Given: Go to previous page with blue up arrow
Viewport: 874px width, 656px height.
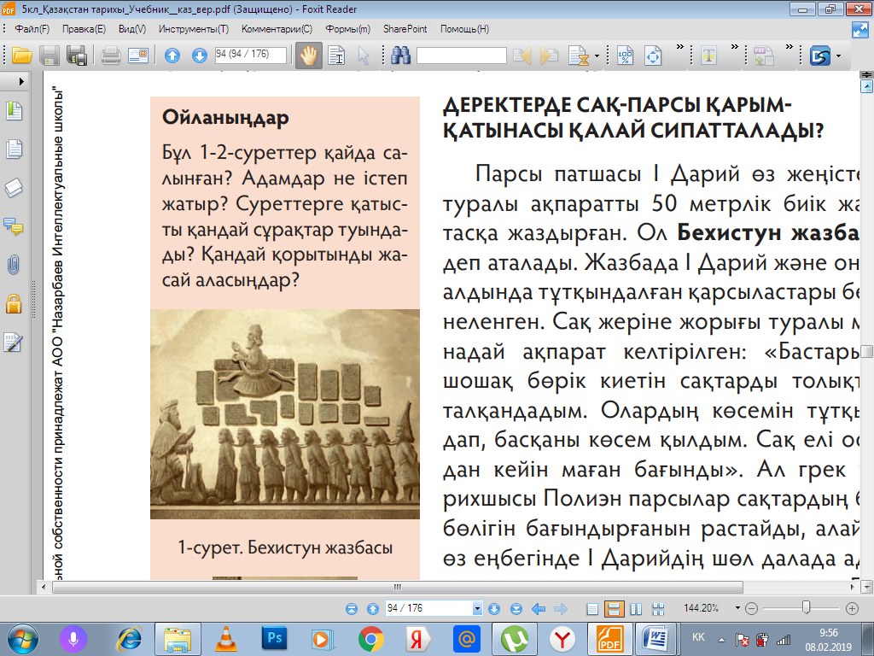Looking at the screenshot, I should [x=172, y=56].
